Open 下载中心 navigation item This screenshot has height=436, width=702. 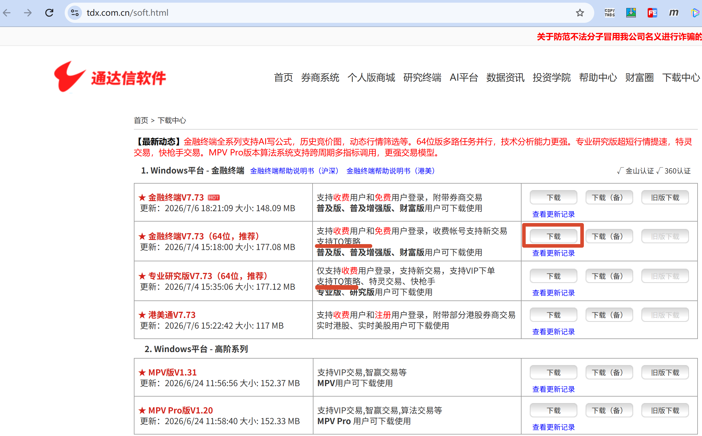pyautogui.click(x=681, y=77)
